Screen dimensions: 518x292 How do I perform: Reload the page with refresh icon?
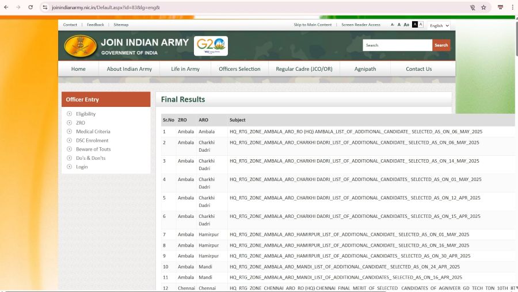click(31, 7)
